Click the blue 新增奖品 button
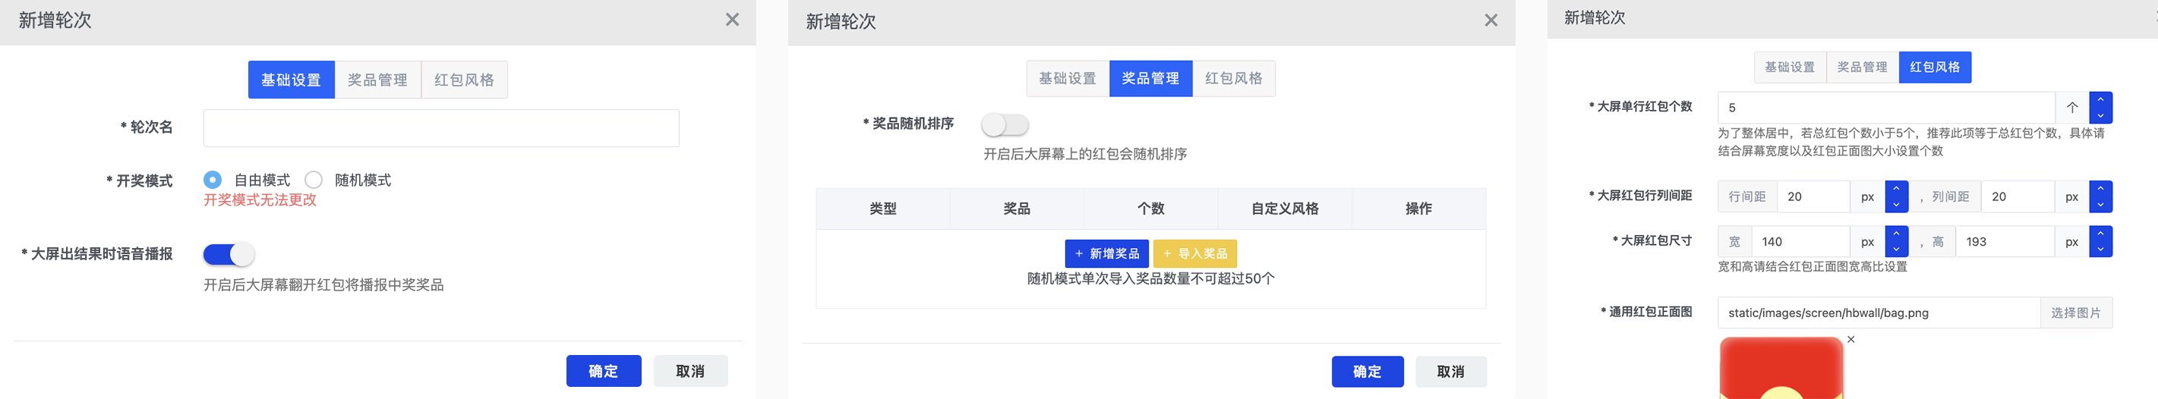The width and height of the screenshot is (2158, 399). tap(1106, 253)
